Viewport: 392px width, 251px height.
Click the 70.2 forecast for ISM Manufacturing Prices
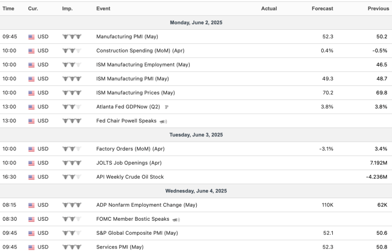(328, 93)
